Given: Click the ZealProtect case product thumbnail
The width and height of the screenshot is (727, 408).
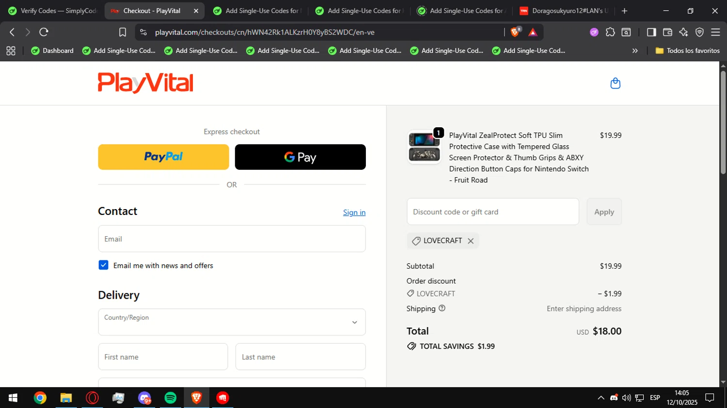Looking at the screenshot, I should pos(424,147).
